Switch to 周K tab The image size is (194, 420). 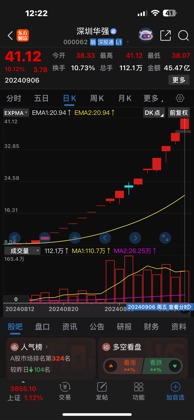[x=97, y=98]
